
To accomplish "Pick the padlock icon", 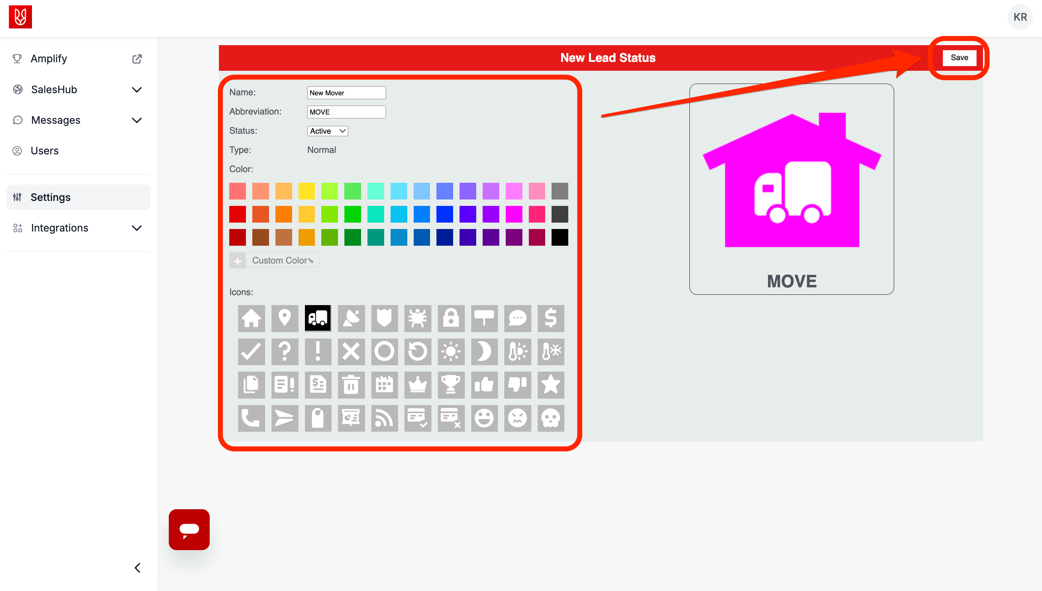I will [451, 318].
